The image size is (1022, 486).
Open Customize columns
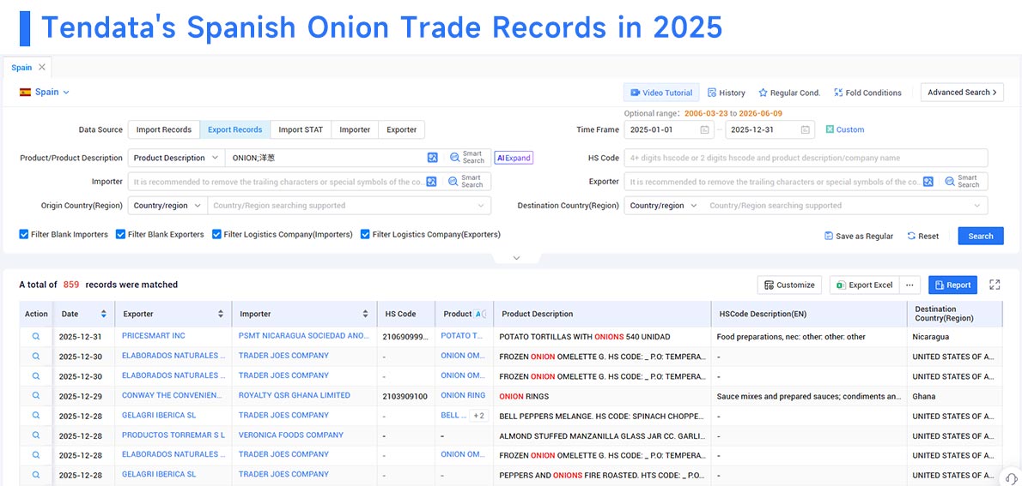[x=789, y=285]
